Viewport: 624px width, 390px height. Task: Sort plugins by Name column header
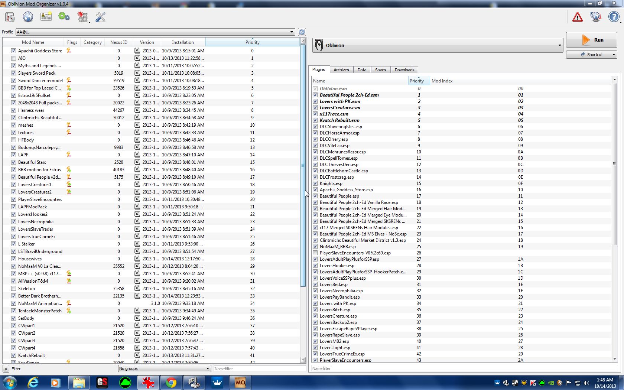point(360,81)
